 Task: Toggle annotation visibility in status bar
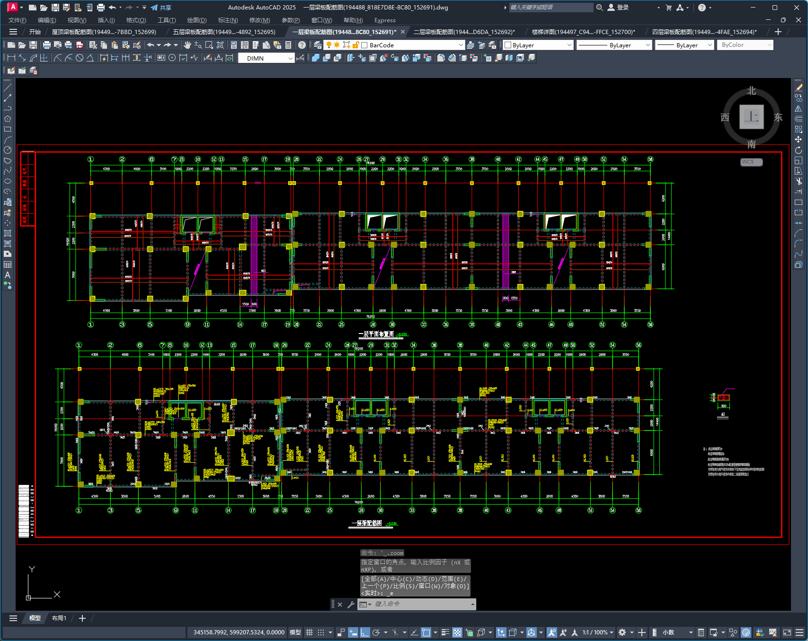click(551, 632)
